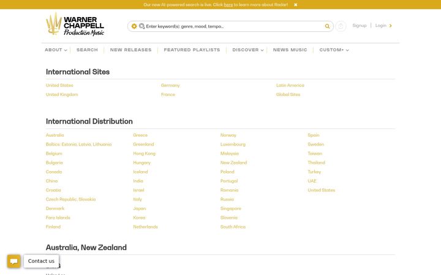Select New Zealand distribution link

pyautogui.click(x=234, y=163)
